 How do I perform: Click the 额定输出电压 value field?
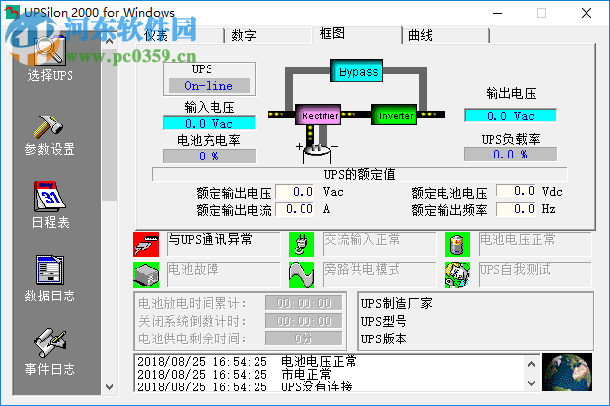pos(296,192)
